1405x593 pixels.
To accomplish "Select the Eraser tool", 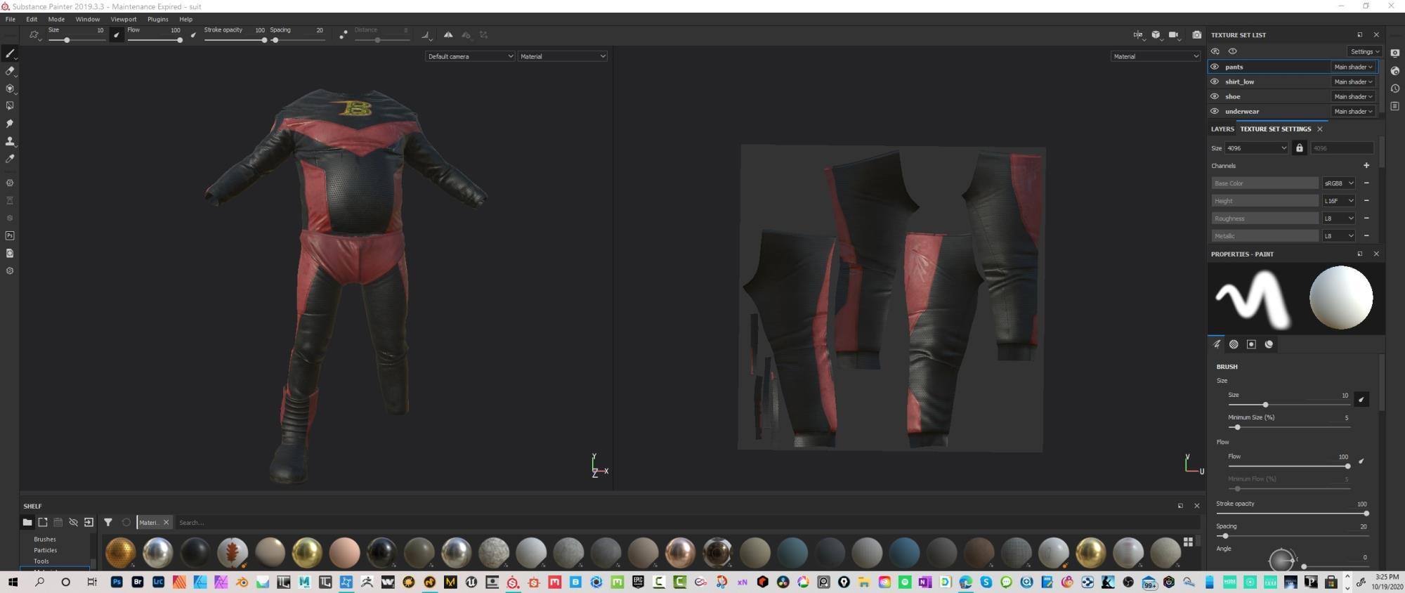I will [10, 71].
